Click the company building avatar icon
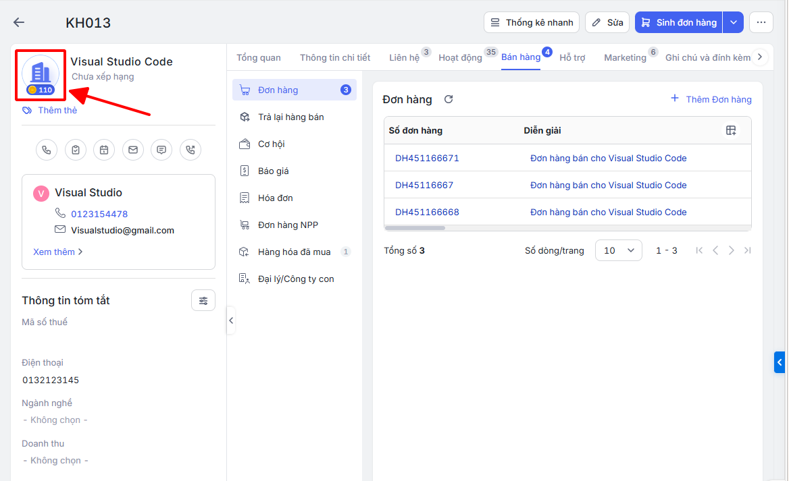Screen dimensions: 789x481 point(41,73)
